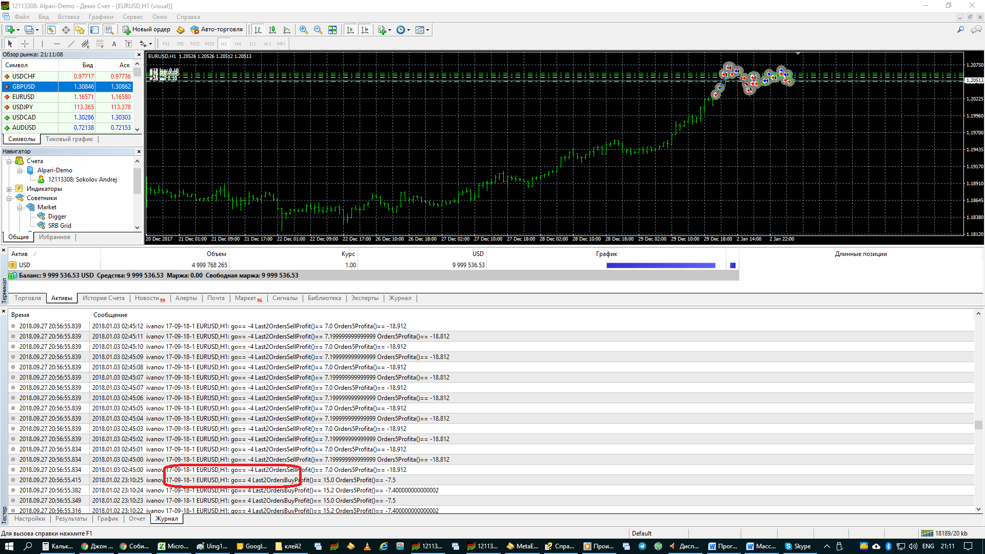Collapse the Счета tree node
985x554 pixels.
(9, 161)
